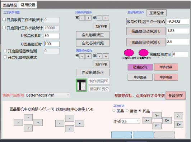Select the 固晶 motor radio button
The height and width of the screenshot is (142, 191).
tap(114, 110)
